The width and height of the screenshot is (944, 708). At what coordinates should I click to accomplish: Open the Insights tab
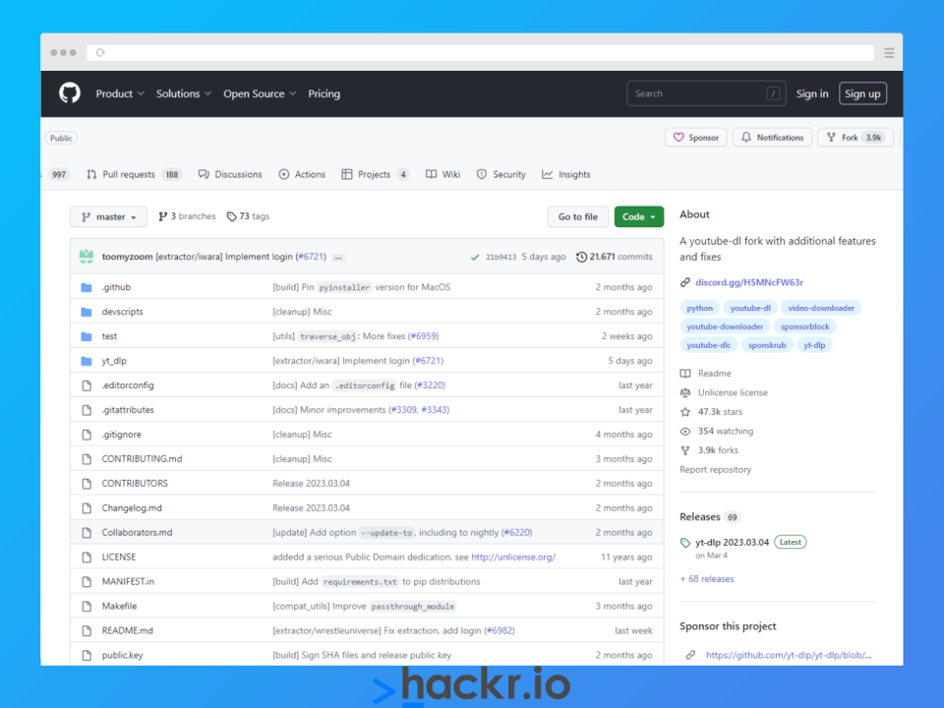(x=566, y=175)
